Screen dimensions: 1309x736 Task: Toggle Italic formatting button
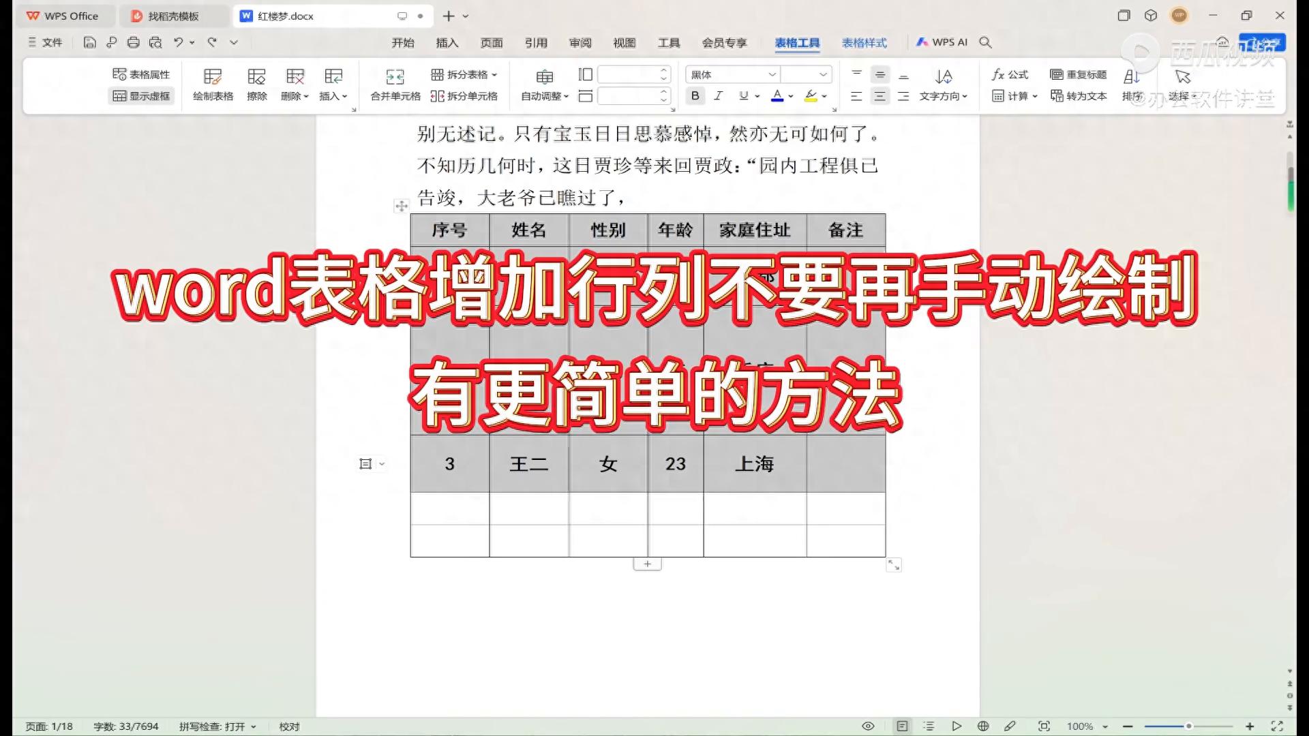[x=718, y=96]
